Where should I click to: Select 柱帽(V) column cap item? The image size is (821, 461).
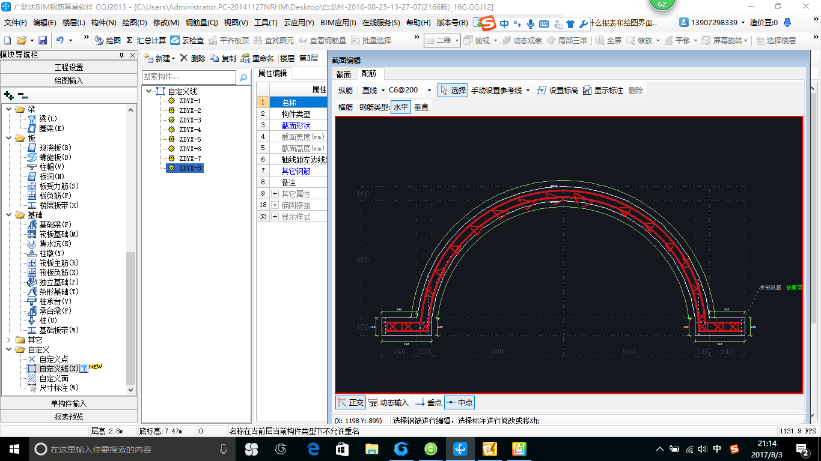click(x=47, y=167)
